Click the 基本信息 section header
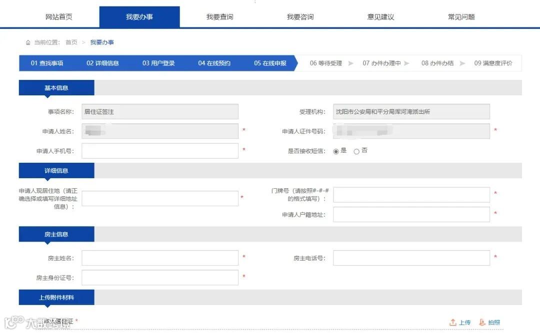 pos(56,88)
